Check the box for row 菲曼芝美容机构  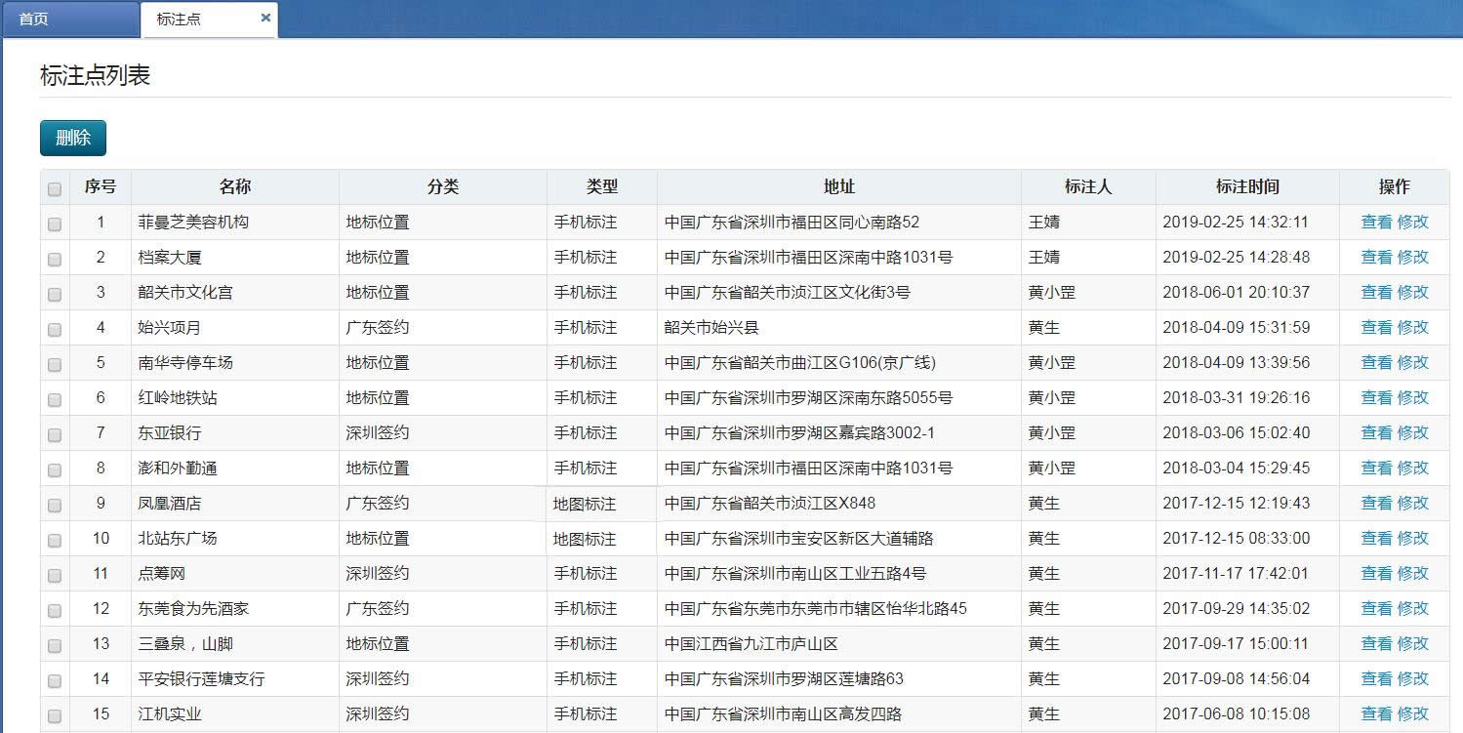(55, 224)
